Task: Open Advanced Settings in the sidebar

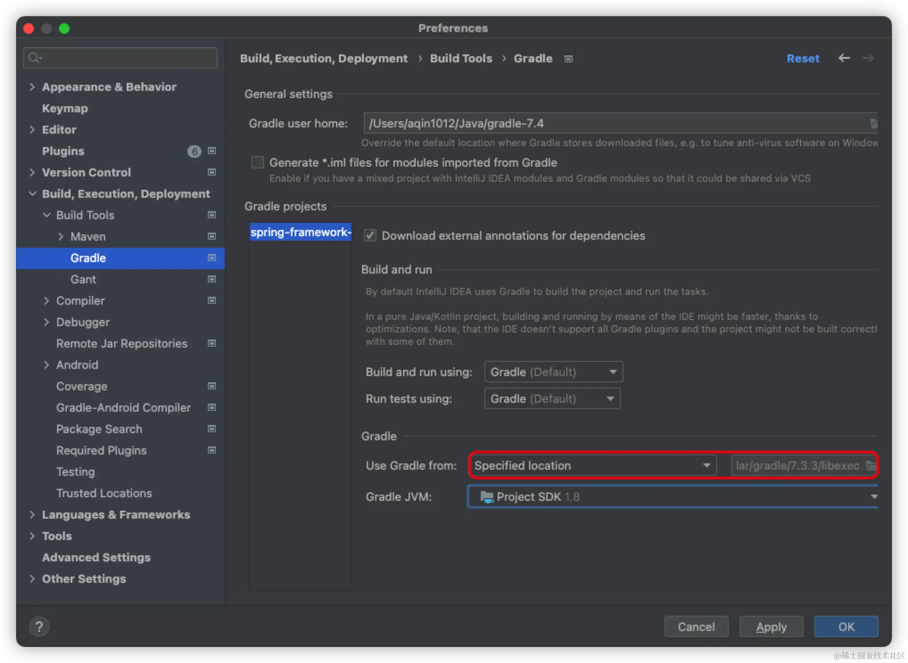Action: 96,557
